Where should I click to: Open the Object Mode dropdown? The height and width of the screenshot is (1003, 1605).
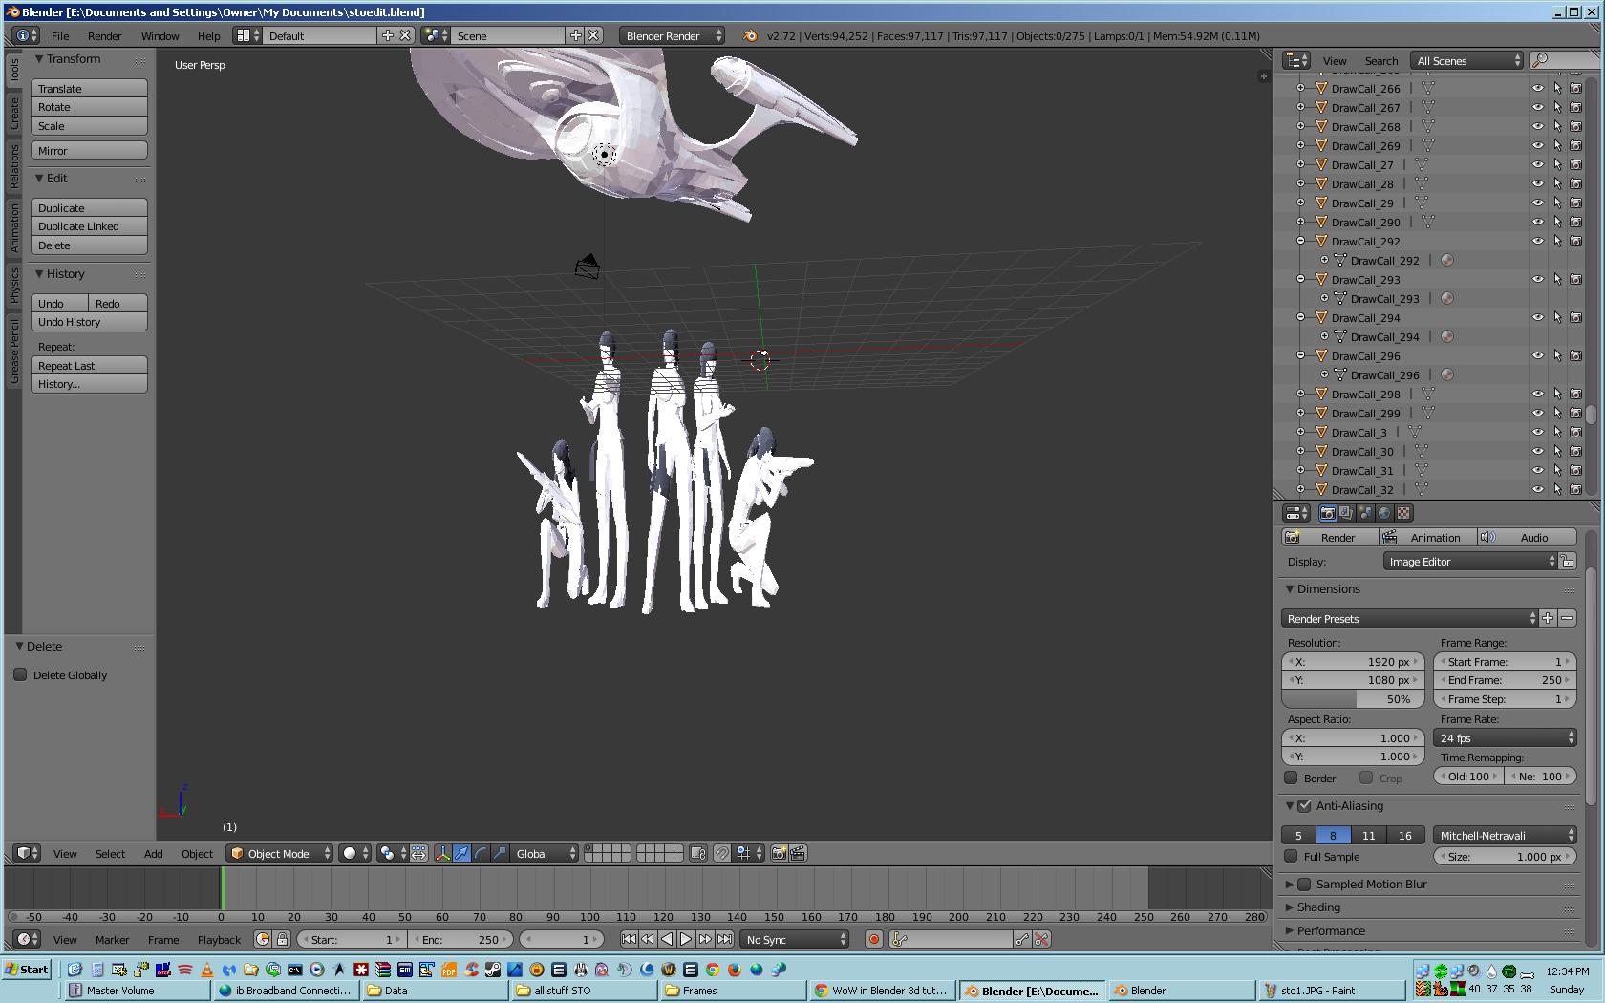(279, 854)
